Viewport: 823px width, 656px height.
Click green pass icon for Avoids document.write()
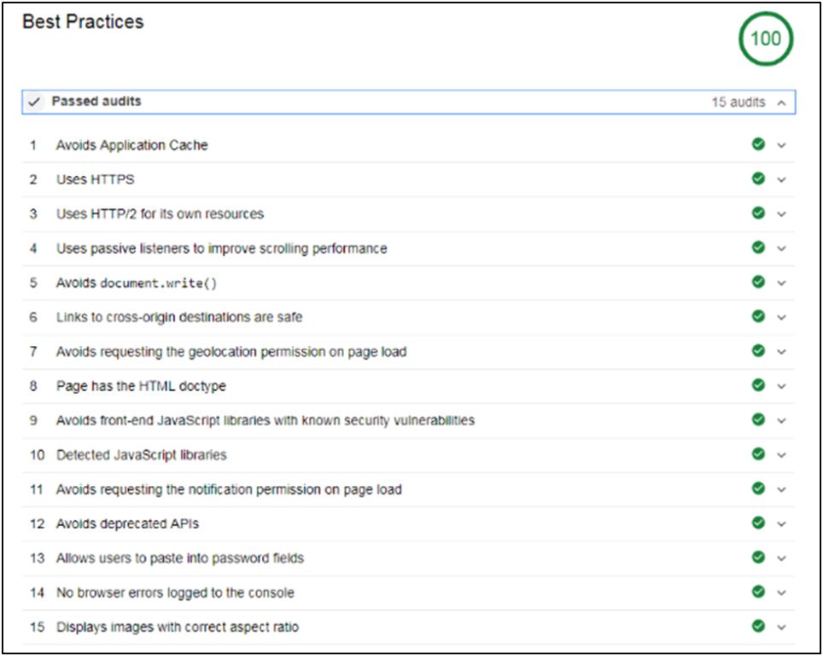(758, 282)
